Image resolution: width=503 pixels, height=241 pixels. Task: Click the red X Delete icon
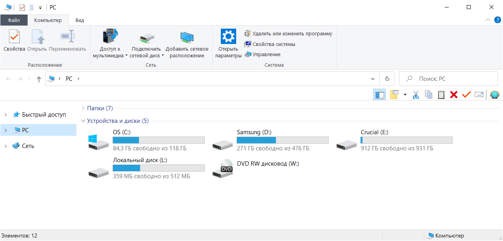coord(454,95)
